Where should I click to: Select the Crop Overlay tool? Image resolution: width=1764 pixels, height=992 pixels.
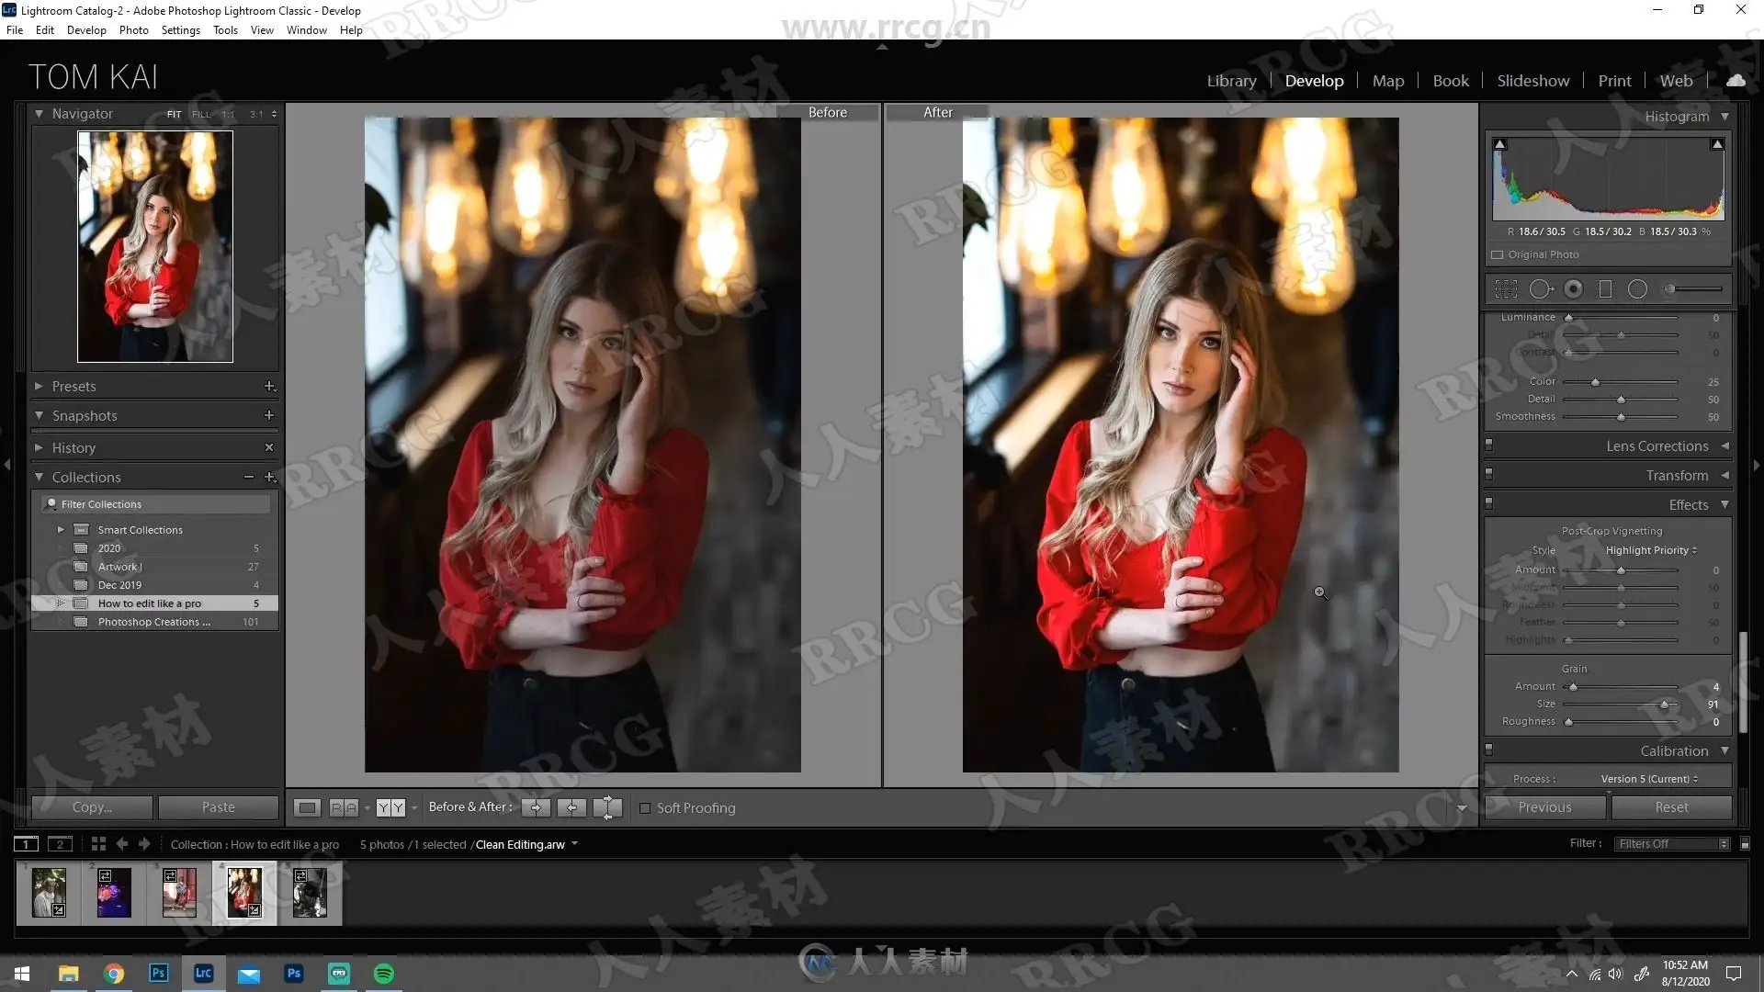(x=1506, y=289)
